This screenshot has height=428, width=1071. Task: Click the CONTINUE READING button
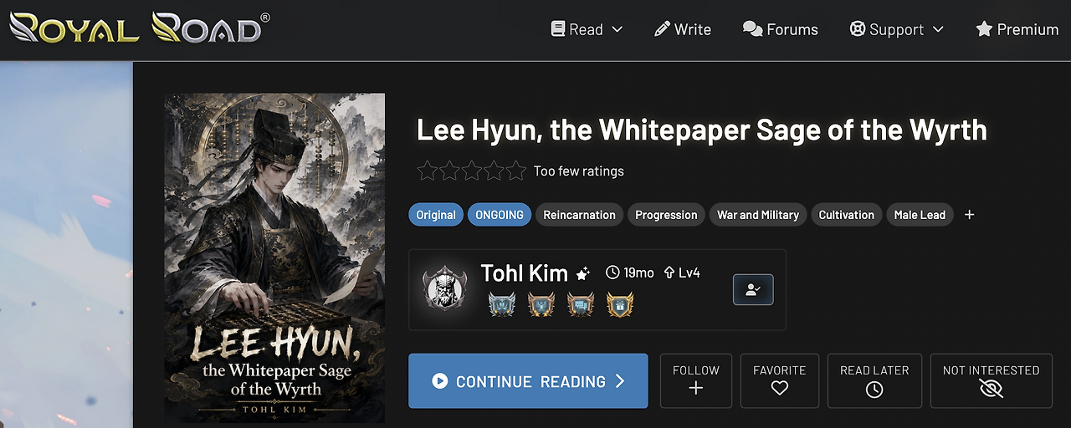click(x=528, y=381)
